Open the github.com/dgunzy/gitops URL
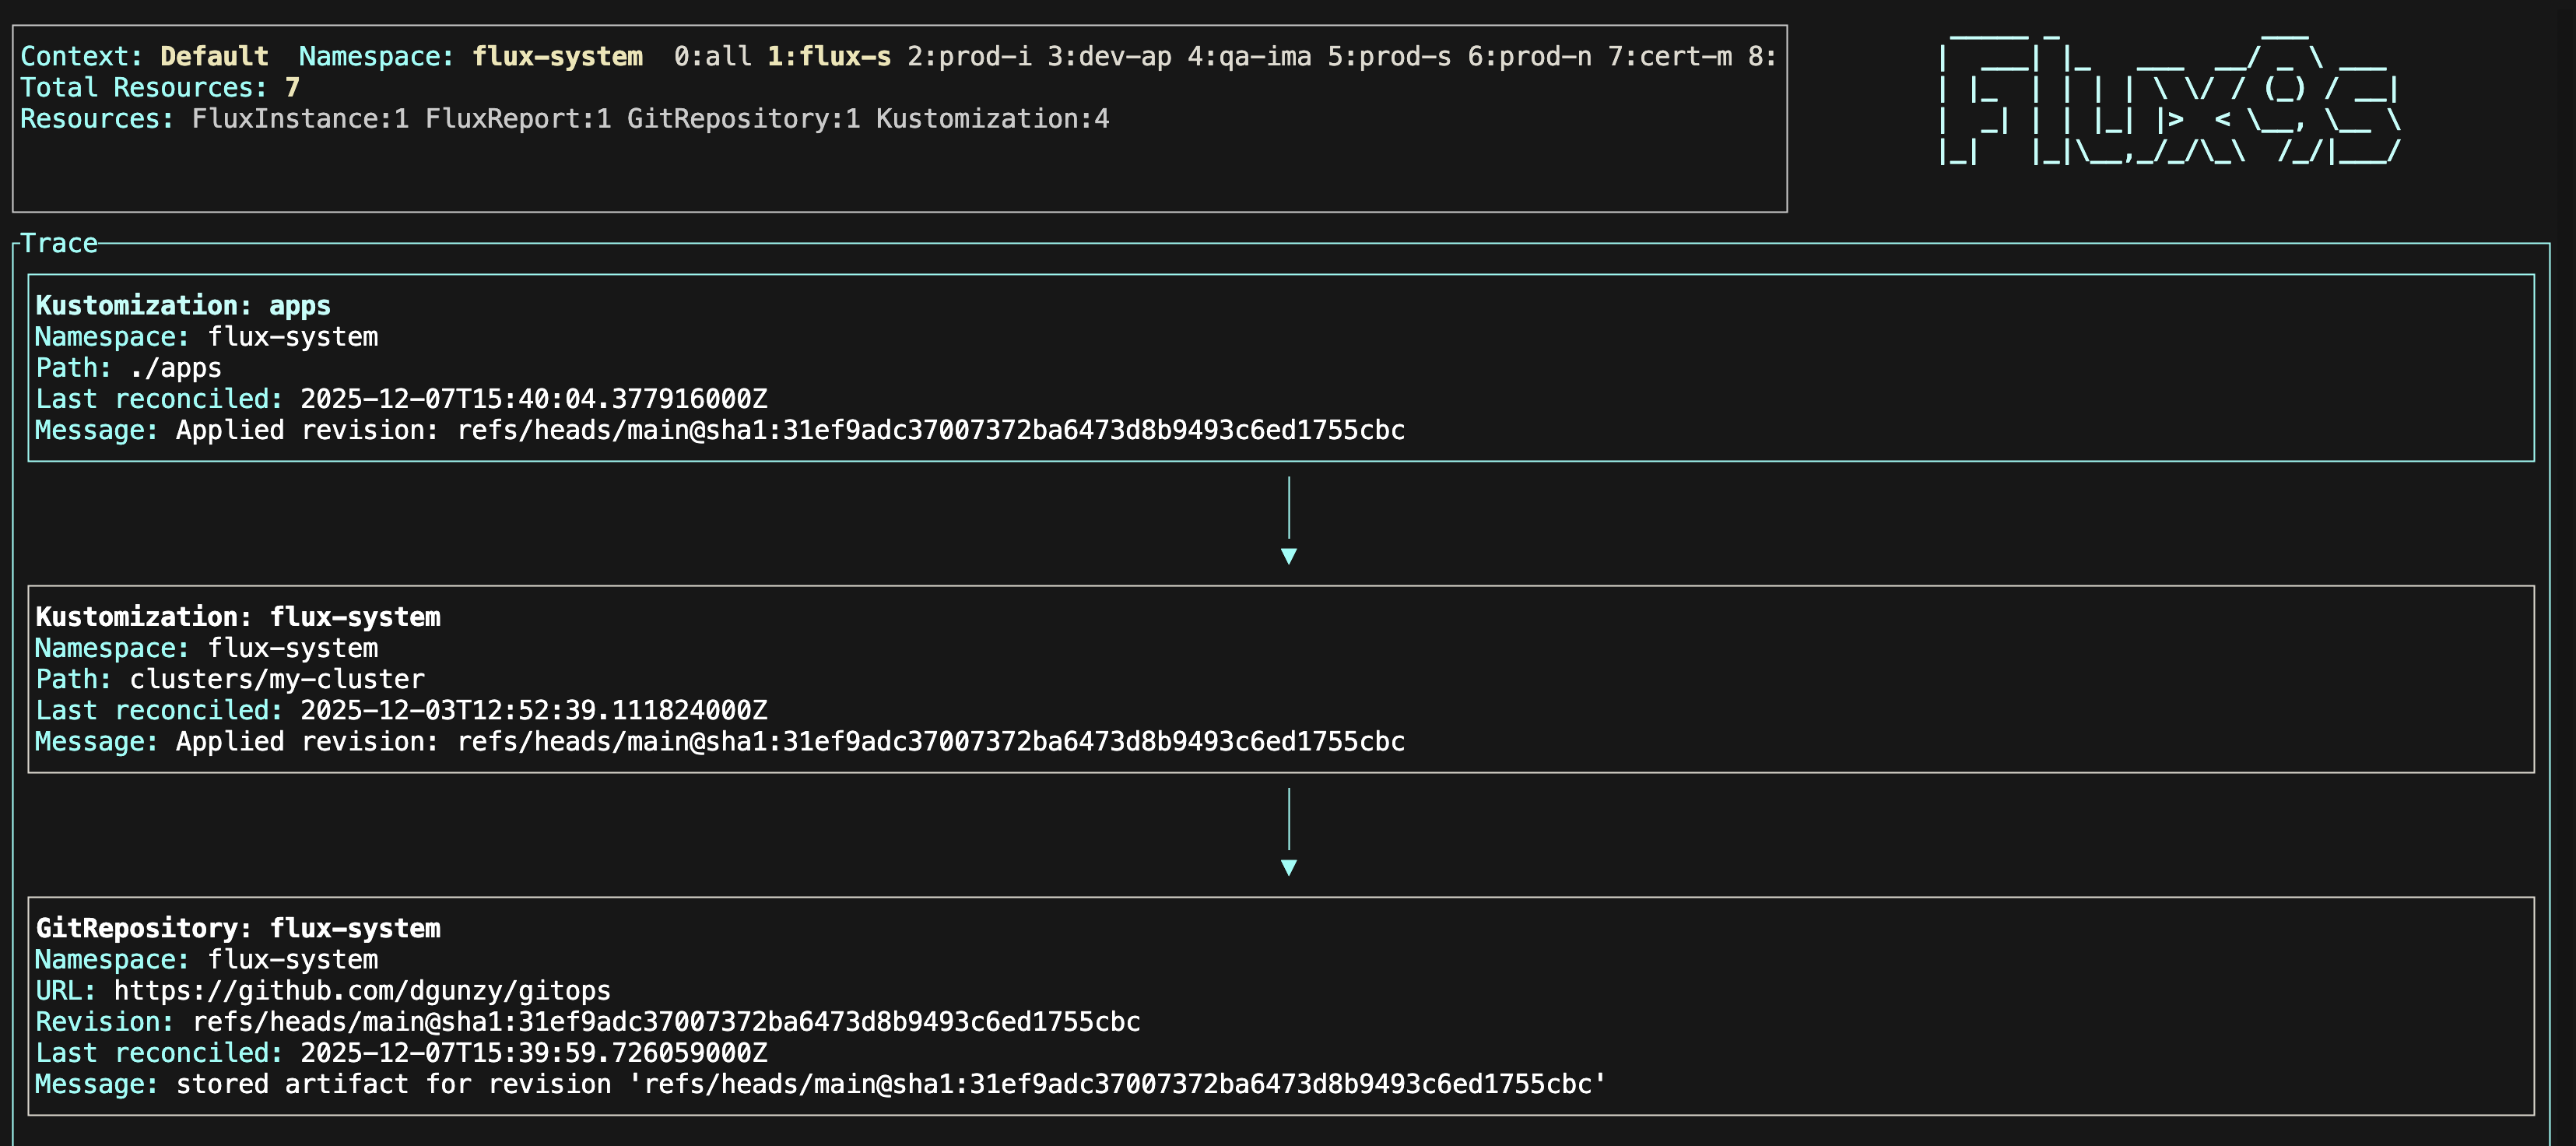The image size is (2576, 1146). point(361,990)
